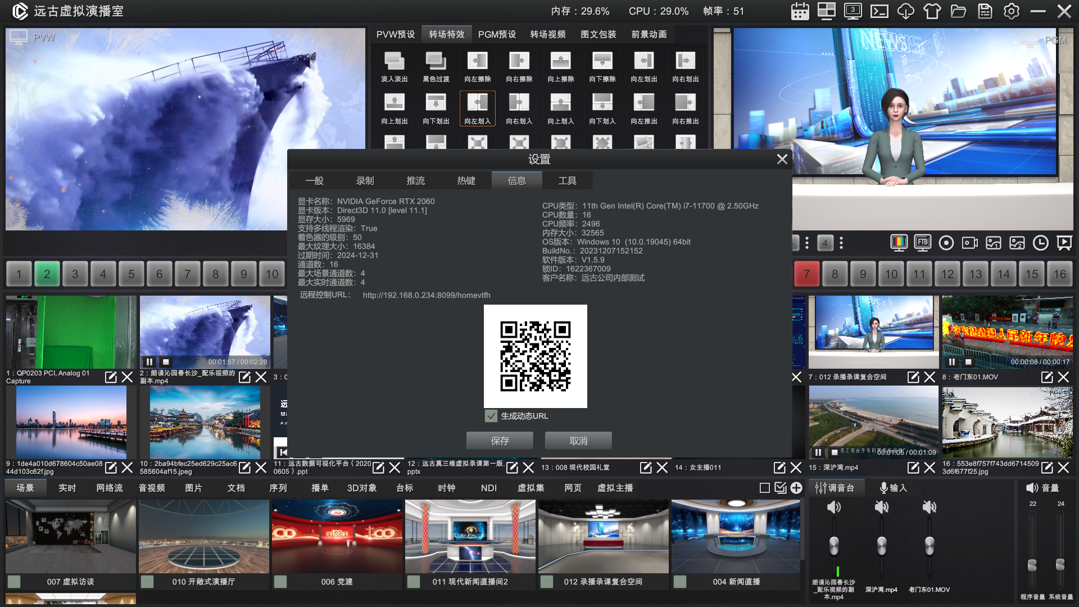This screenshot has width=1079, height=607.
Task: Unmute the 深沪湾.mp4 mixer channel
Action: point(882,507)
